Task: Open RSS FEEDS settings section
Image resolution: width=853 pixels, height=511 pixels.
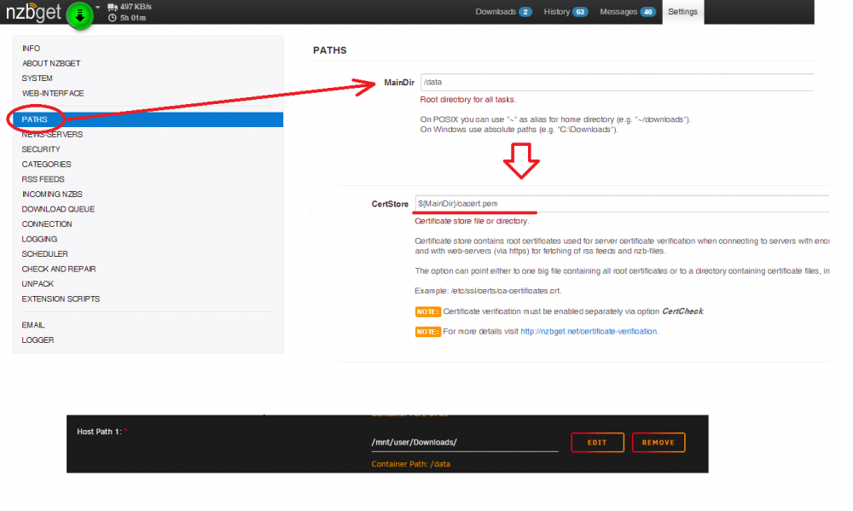Action: tap(43, 179)
